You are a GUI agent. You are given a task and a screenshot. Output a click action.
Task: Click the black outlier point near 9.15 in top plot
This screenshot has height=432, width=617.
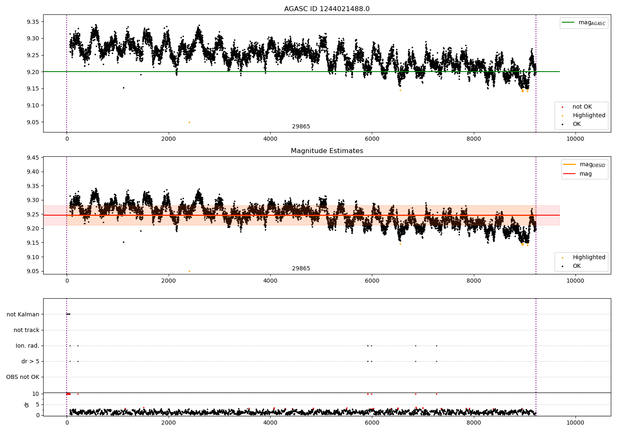[x=123, y=88]
